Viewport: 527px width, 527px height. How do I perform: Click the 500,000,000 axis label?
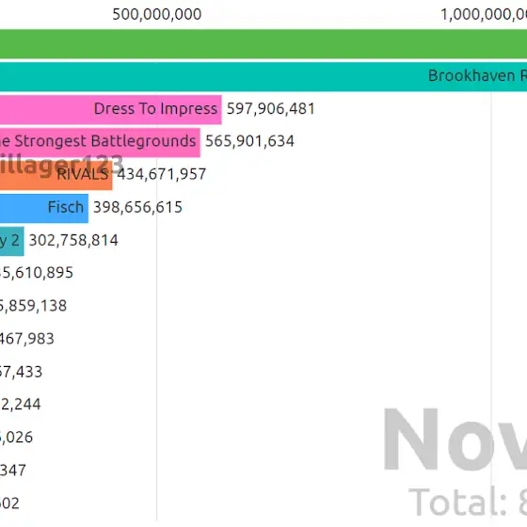coord(157,14)
